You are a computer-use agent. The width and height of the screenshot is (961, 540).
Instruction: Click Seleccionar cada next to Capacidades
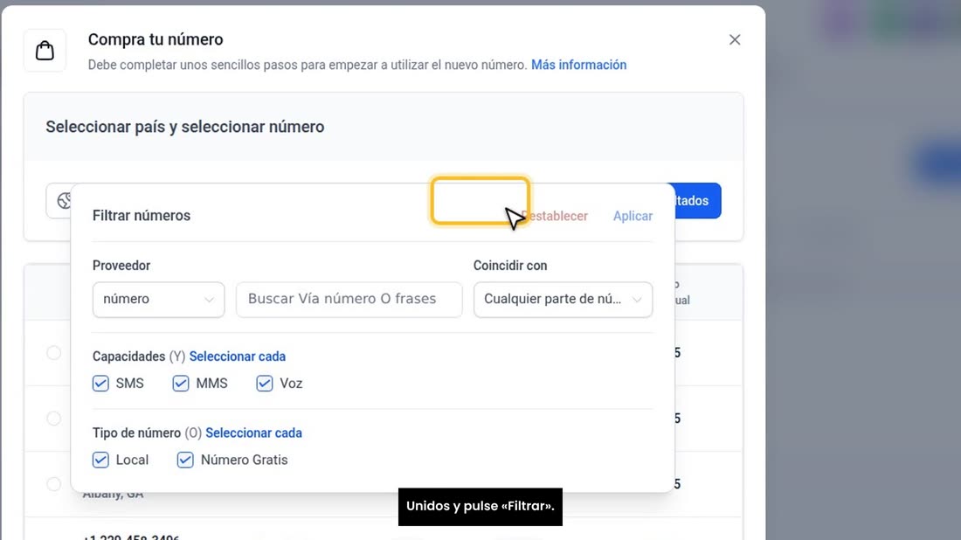(x=237, y=357)
